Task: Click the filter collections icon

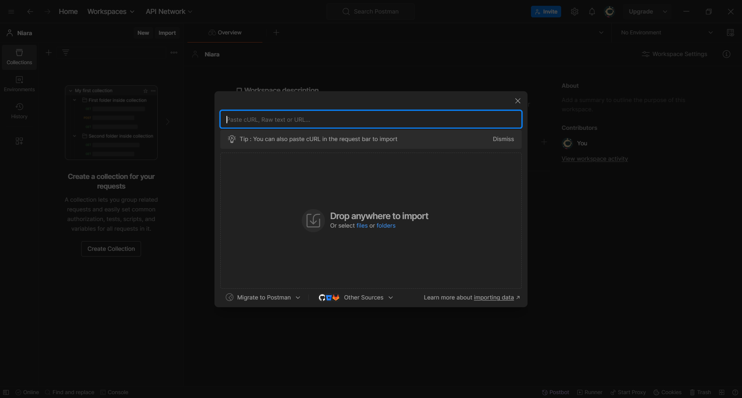Action: (x=66, y=53)
